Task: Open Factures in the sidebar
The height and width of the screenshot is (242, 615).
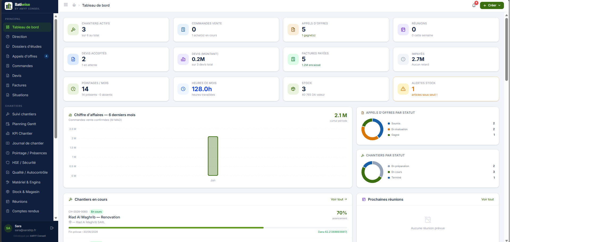Action: (x=27, y=85)
